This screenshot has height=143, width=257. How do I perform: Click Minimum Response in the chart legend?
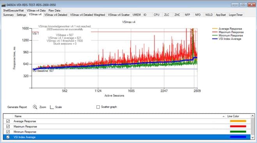(231, 35)
